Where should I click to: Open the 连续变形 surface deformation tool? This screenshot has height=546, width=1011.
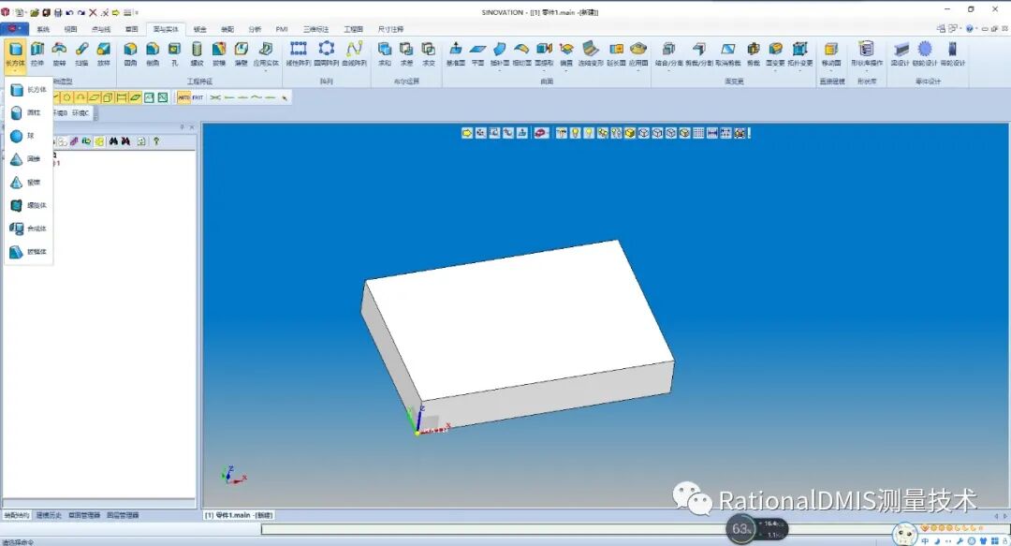click(x=590, y=54)
